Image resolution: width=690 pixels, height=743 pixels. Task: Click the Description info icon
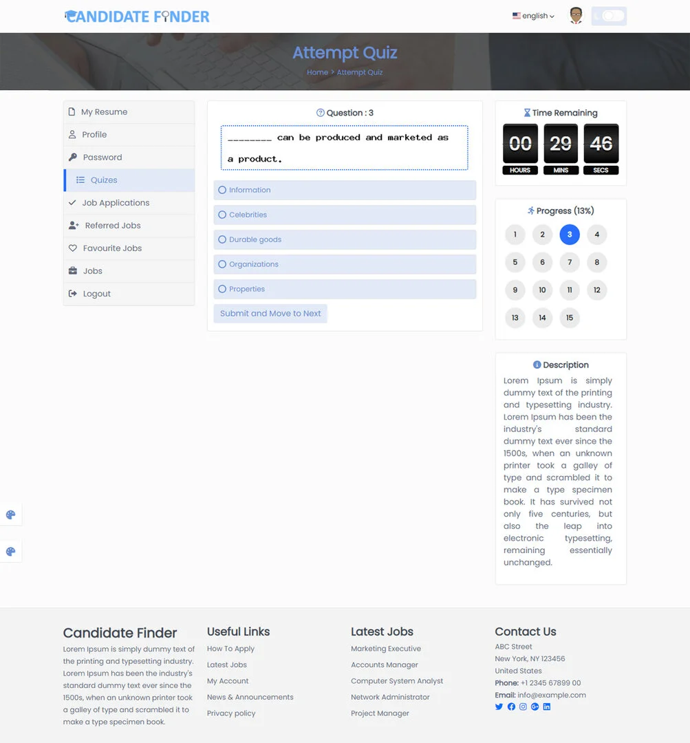point(537,365)
